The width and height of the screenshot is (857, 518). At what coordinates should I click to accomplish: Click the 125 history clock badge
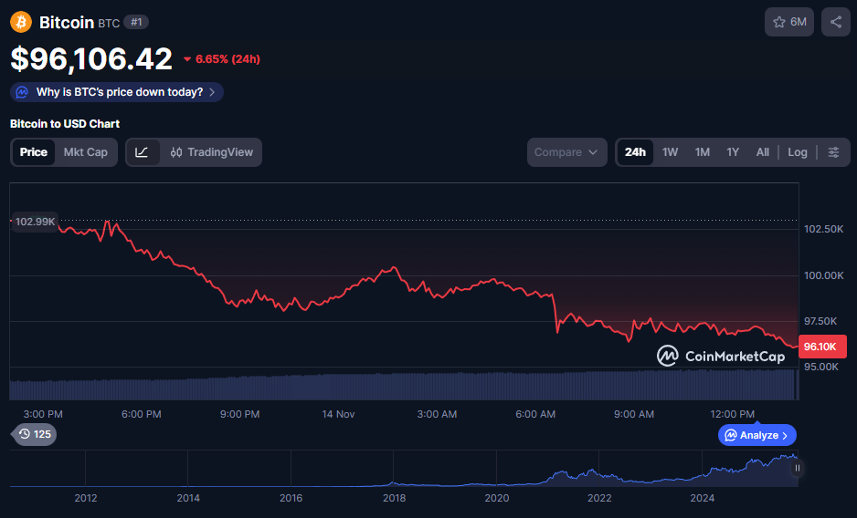35,434
